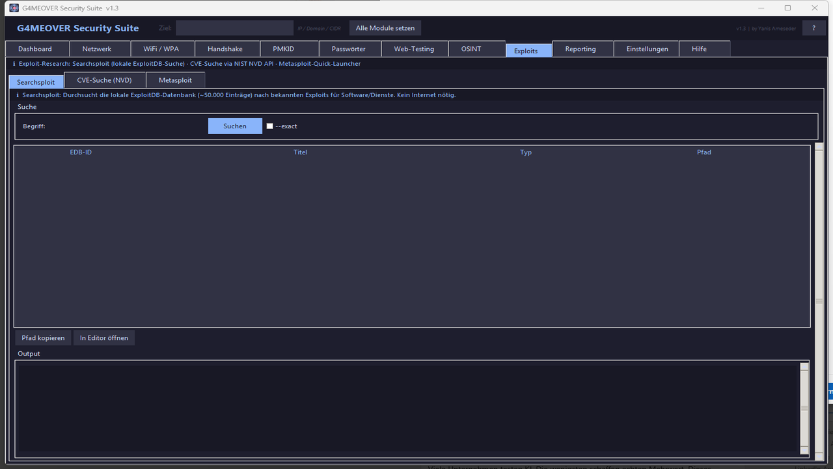Enable the --exact checkbox
833x469 pixels.
pyautogui.click(x=269, y=126)
